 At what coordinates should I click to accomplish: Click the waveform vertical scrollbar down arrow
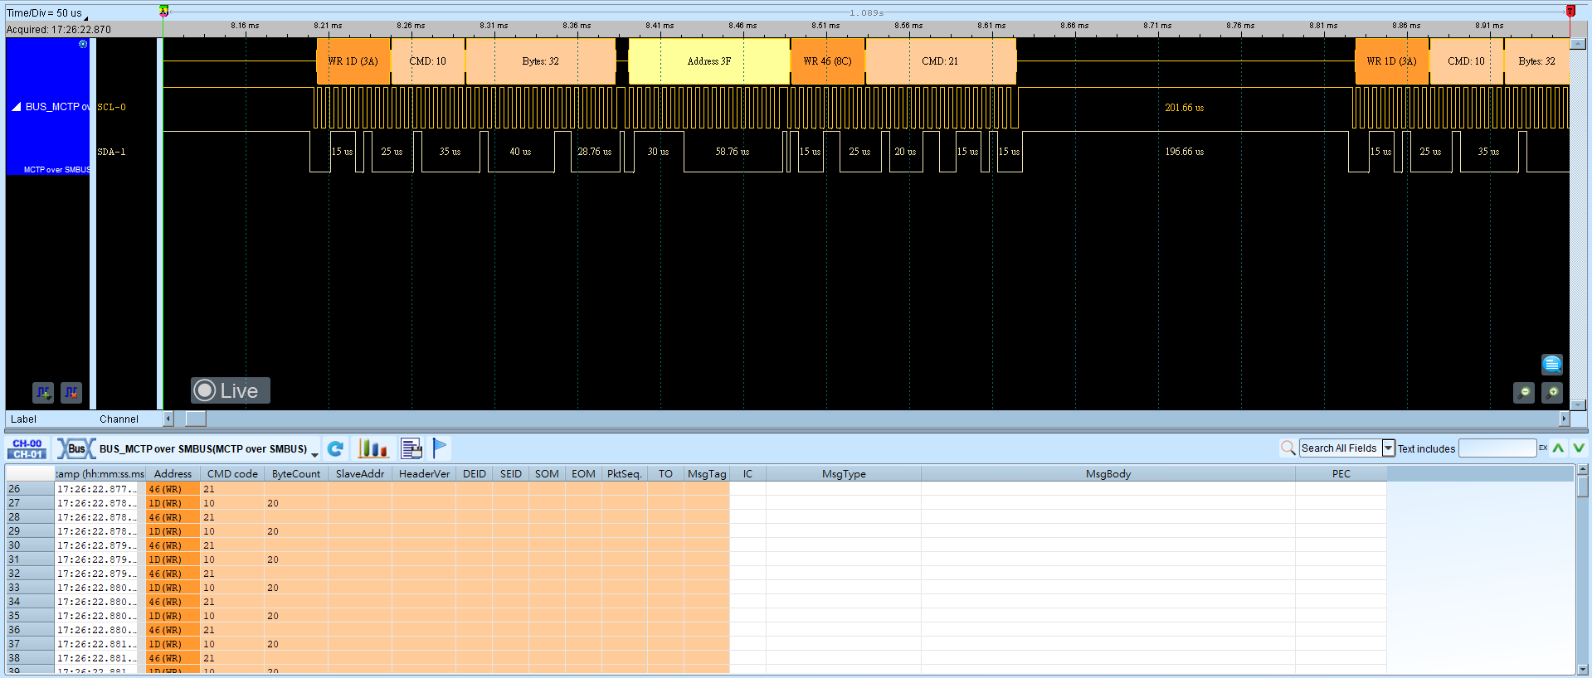[x=1579, y=405]
